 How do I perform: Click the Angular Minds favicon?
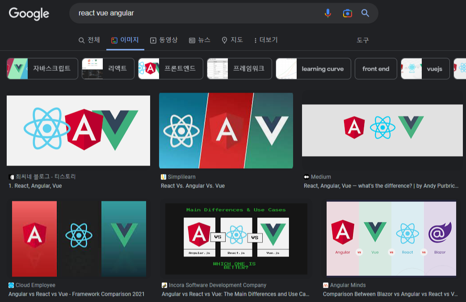tap(326, 285)
